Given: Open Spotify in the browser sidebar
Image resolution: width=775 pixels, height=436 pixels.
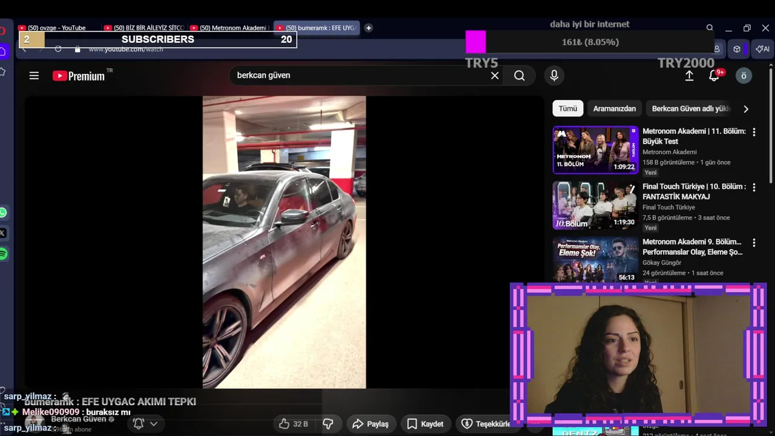Looking at the screenshot, I should click(x=3, y=254).
